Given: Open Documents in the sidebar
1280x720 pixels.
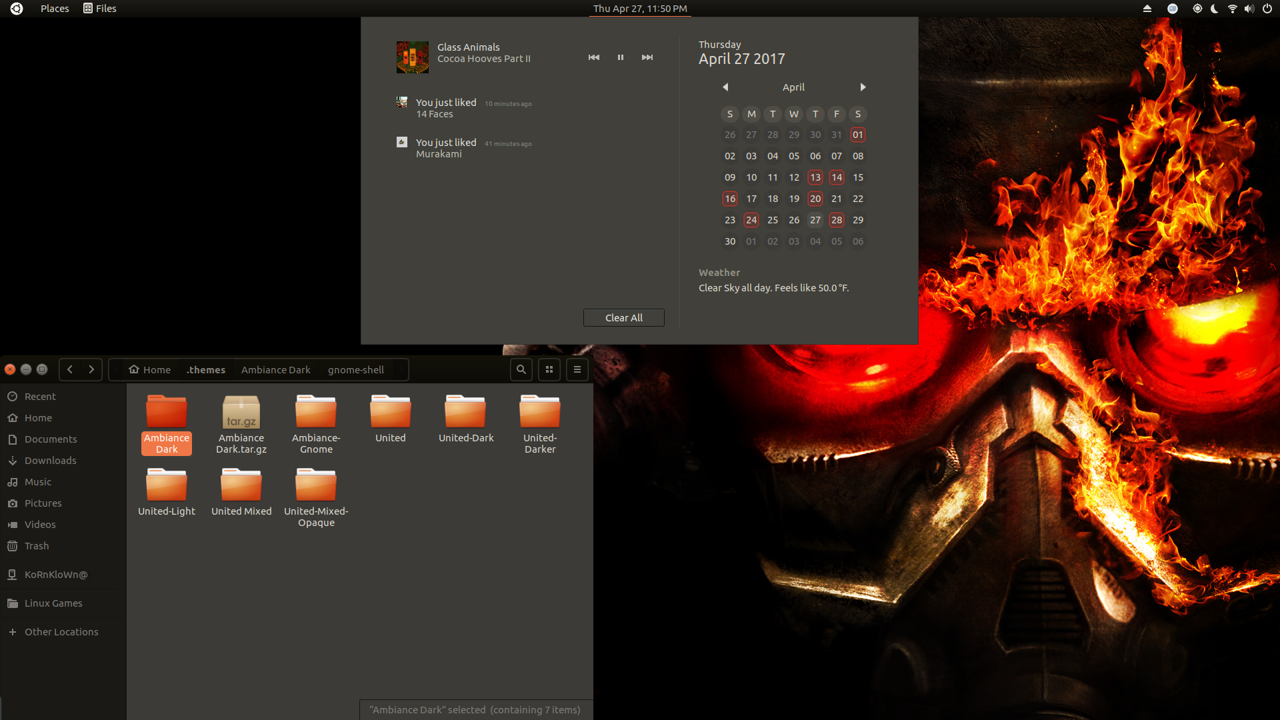Looking at the screenshot, I should point(63,439).
